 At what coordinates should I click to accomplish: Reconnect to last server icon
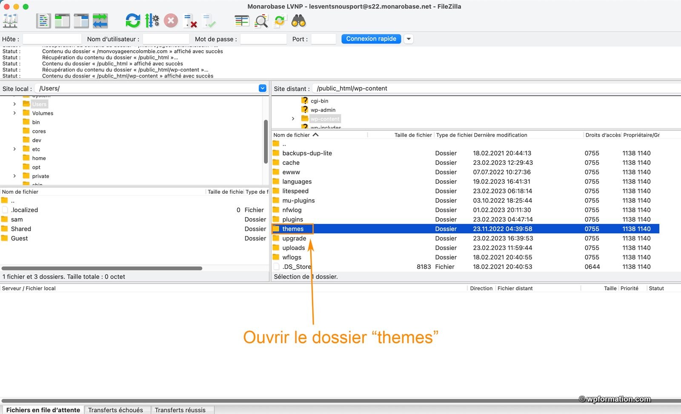209,20
